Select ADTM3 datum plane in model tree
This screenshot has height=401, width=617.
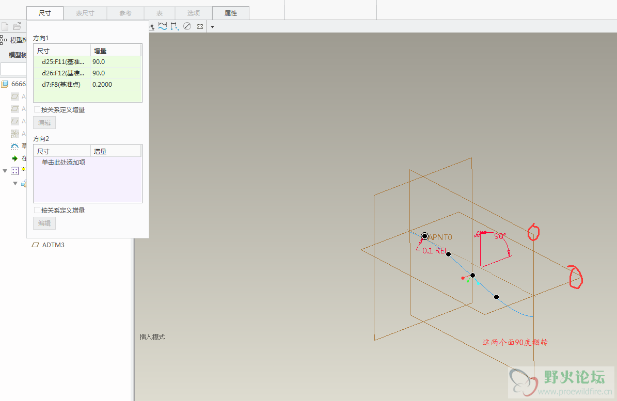click(48, 245)
